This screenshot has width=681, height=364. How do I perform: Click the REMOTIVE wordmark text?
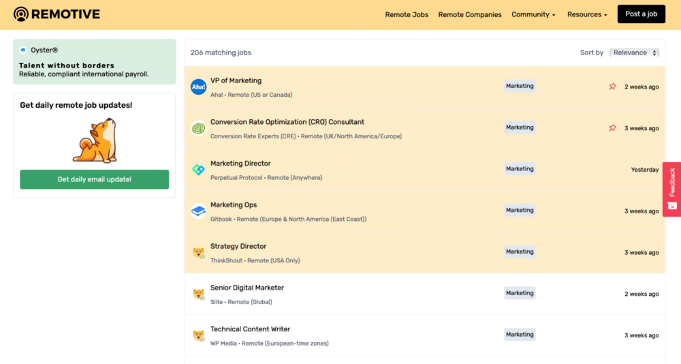[65, 14]
